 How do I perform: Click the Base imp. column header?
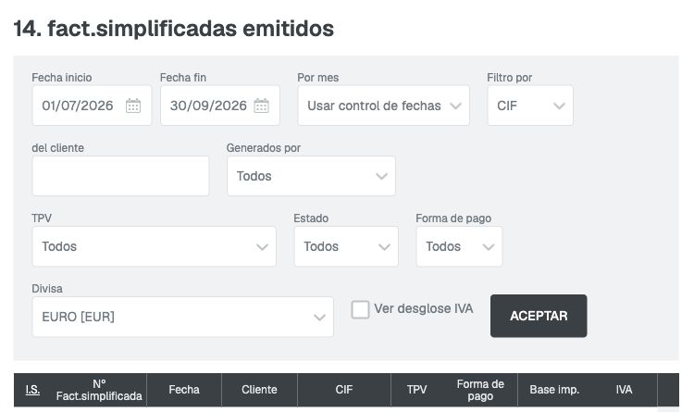pyautogui.click(x=554, y=390)
